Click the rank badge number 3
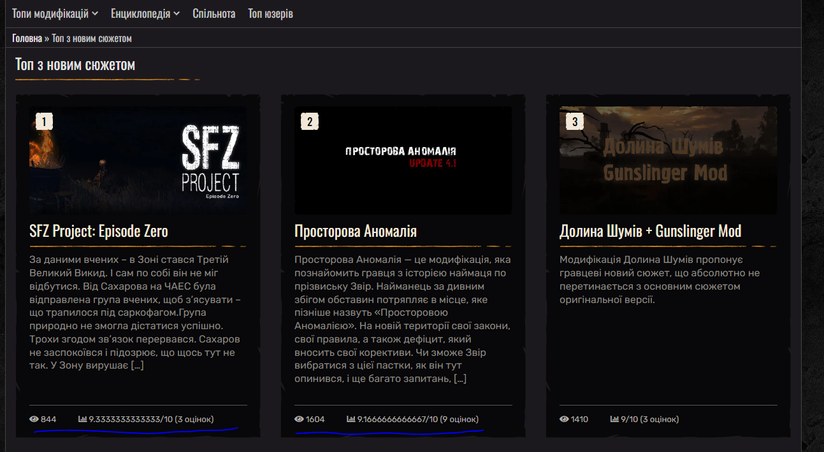This screenshot has height=452, width=824. 575,121
